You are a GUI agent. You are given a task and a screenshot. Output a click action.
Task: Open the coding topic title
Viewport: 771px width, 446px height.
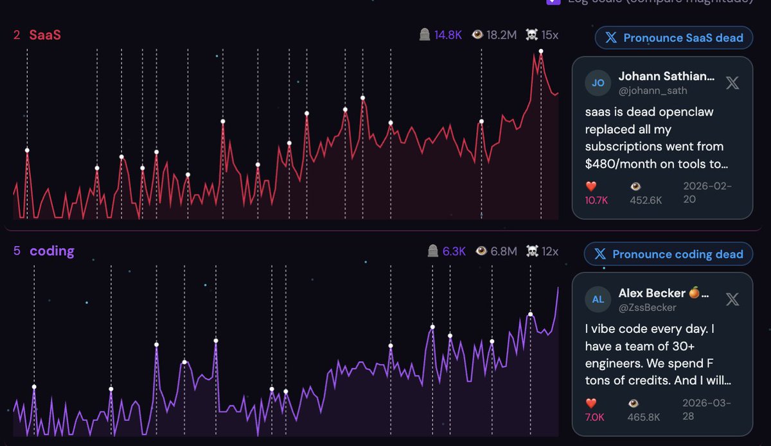51,251
